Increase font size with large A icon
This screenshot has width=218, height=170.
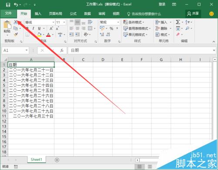(51, 28)
